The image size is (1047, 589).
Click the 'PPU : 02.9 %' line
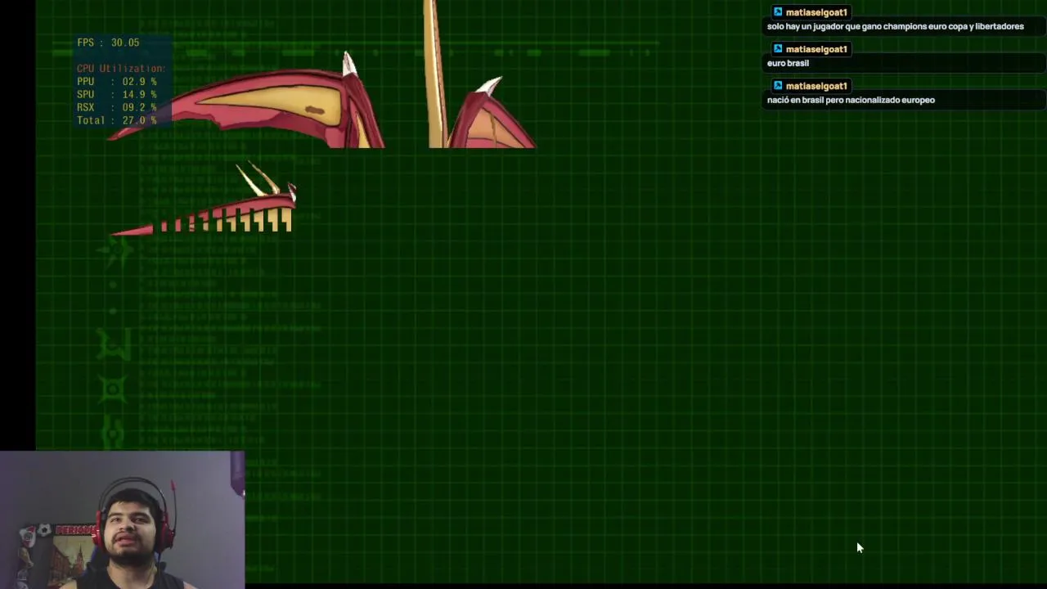click(116, 82)
